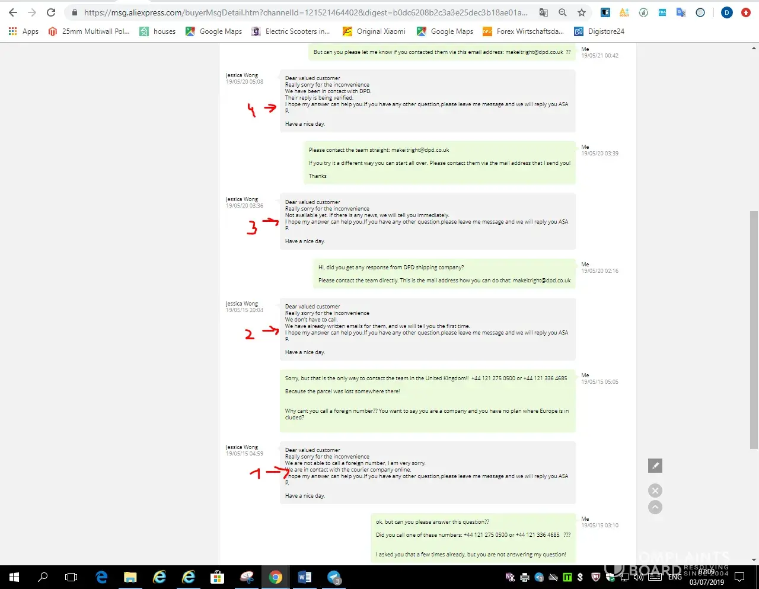Screen dimensions: 759x589
Task: Click the round X floating button
Action: coord(655,491)
